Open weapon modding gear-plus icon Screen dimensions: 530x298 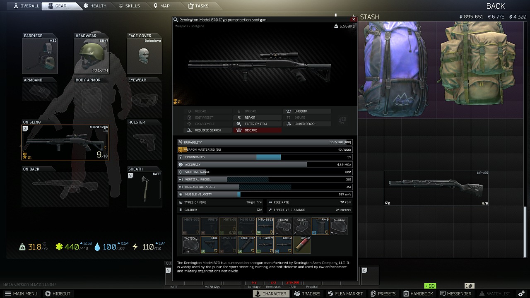pos(342,120)
